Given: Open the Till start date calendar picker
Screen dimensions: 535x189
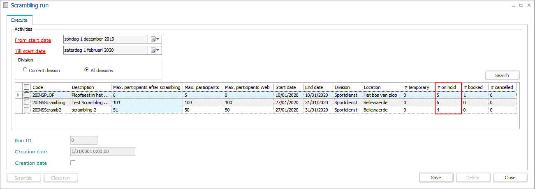Looking at the screenshot, I should click(155, 50).
